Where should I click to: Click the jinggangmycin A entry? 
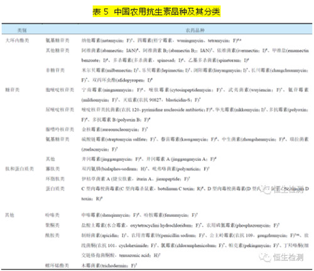[x=181, y=159]
